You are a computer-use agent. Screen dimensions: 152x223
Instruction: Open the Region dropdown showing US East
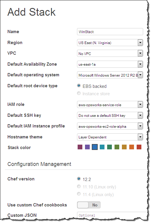pyautogui.click(x=110, y=43)
